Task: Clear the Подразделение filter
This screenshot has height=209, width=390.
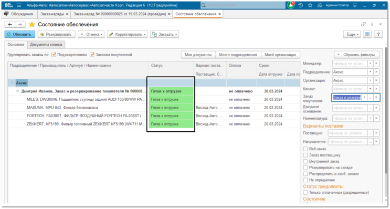Action: click(x=376, y=72)
